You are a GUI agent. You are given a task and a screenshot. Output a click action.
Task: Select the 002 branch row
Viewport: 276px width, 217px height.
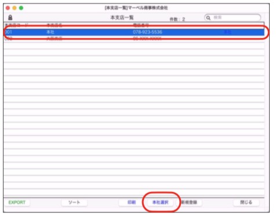tap(134, 39)
